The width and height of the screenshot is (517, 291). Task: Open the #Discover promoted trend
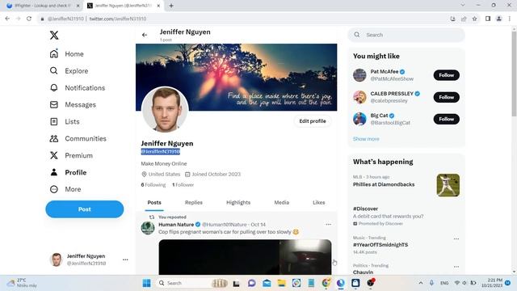(x=365, y=209)
